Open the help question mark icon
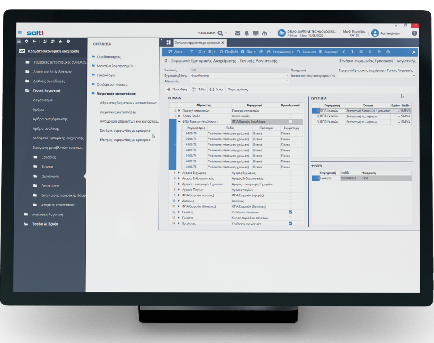Viewport: 434px width, 343px height. 414,33
